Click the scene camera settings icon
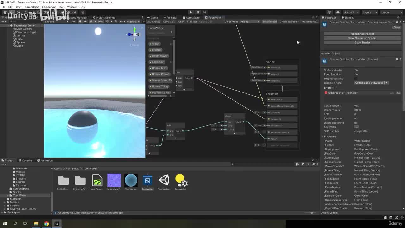The width and height of the screenshot is (405, 228). [121, 22]
